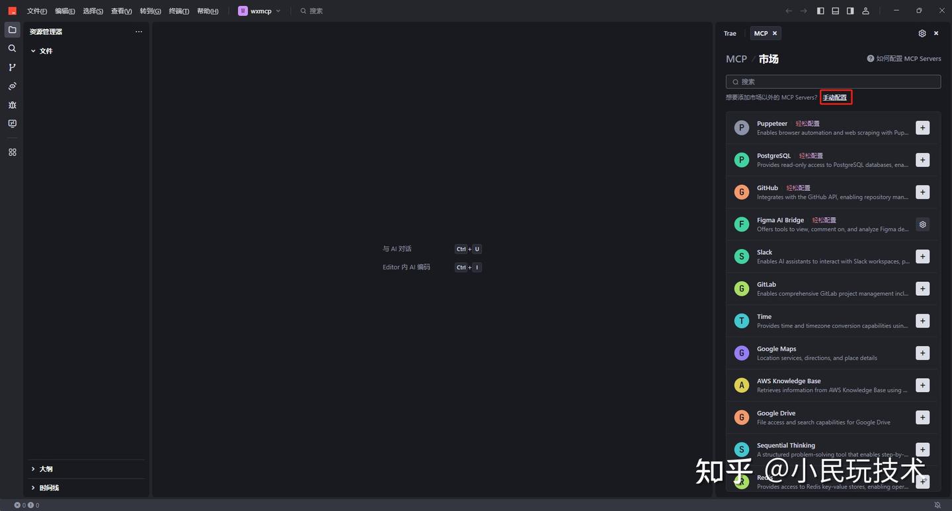The height and width of the screenshot is (511, 952).
Task: Click the MCP marketplace search field
Action: (x=832, y=81)
